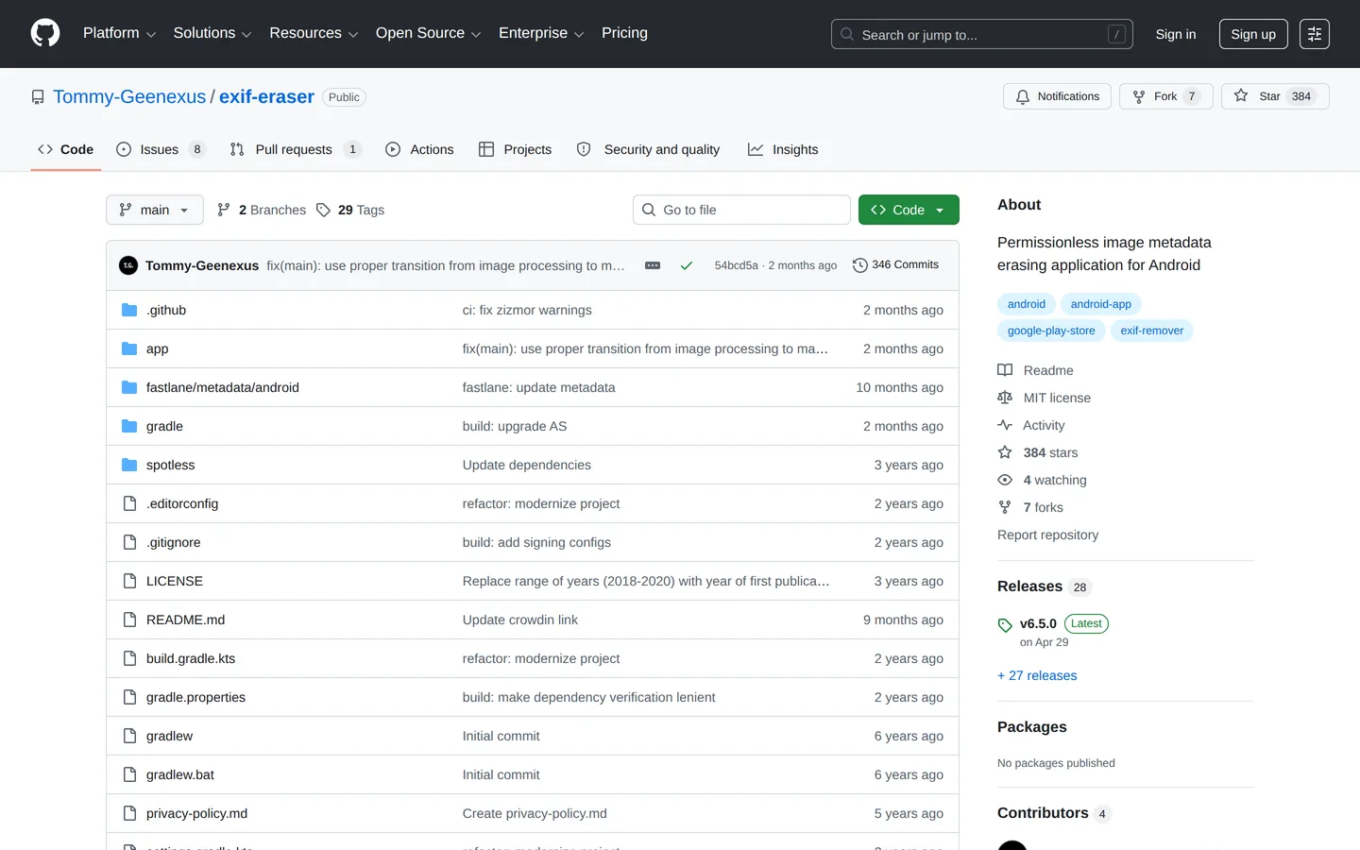Viewport: 1360px width, 850px height.
Task: Switch to the Pull requests tab
Action: [296, 149]
